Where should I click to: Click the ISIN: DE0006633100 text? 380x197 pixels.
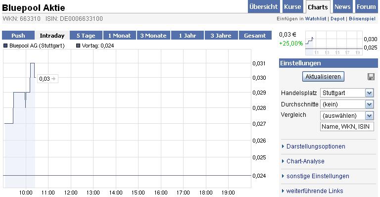point(74,19)
